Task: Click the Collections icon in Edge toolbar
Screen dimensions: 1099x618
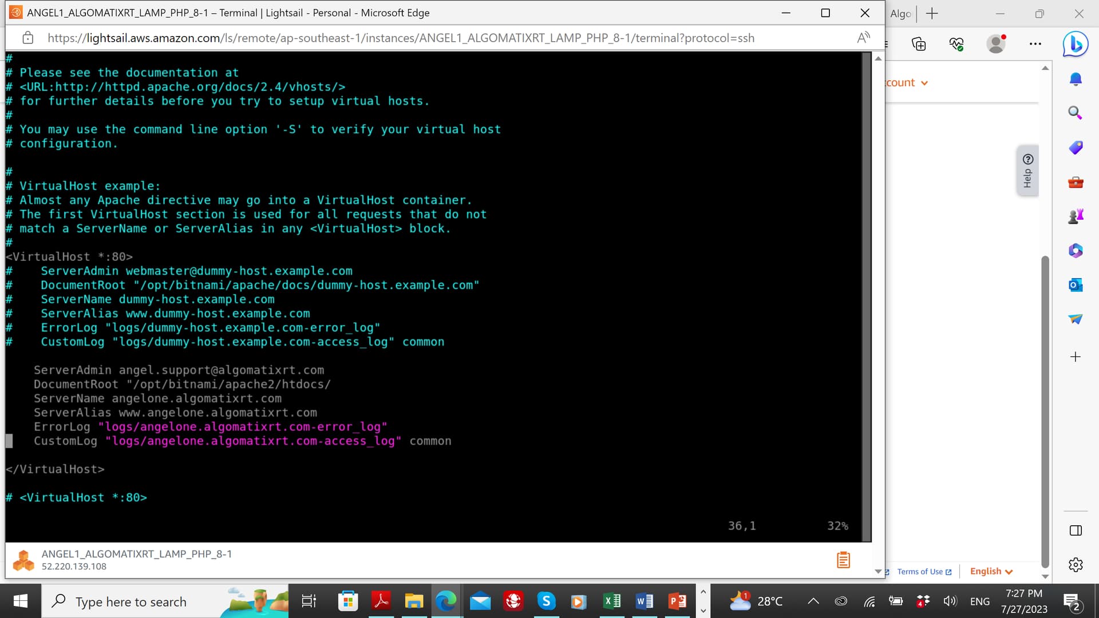Action: click(x=919, y=44)
